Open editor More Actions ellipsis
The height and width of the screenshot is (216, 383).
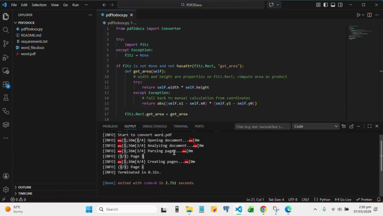click(x=376, y=15)
